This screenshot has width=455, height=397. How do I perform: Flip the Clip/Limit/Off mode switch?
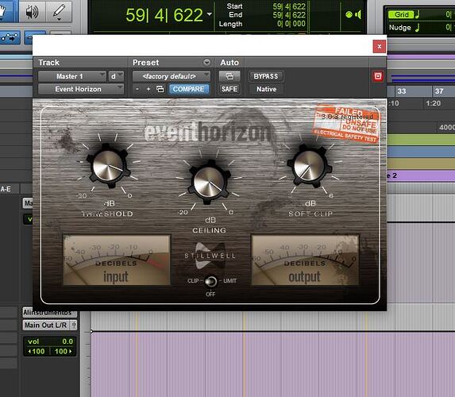(x=210, y=281)
